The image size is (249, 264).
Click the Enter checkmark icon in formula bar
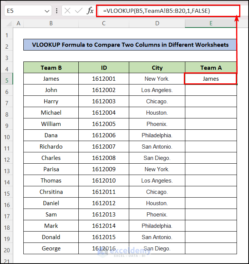pyautogui.click(x=78, y=11)
